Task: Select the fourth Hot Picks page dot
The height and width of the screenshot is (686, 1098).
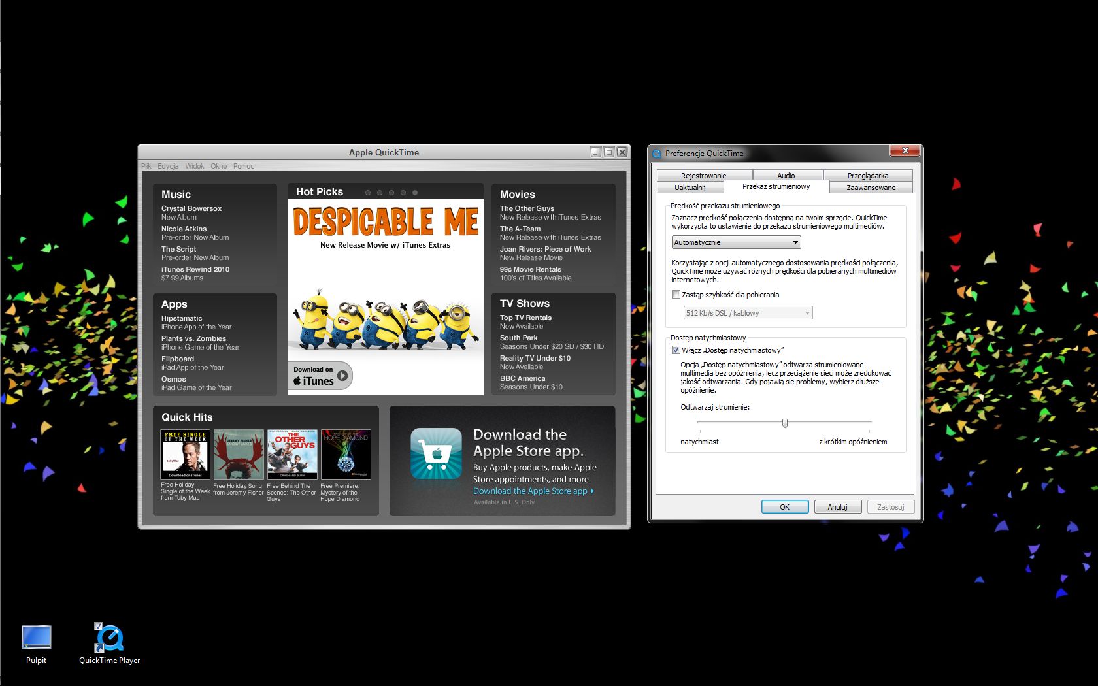Action: (x=403, y=193)
